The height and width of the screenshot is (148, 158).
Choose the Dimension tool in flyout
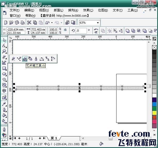click(x=53, y=59)
